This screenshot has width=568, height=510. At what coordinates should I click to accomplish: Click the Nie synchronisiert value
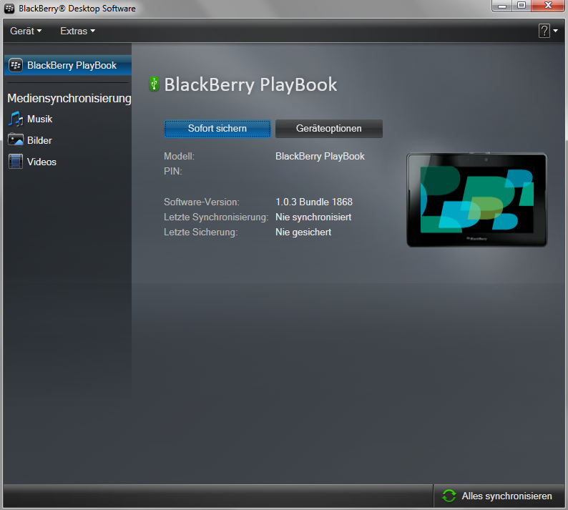(313, 217)
